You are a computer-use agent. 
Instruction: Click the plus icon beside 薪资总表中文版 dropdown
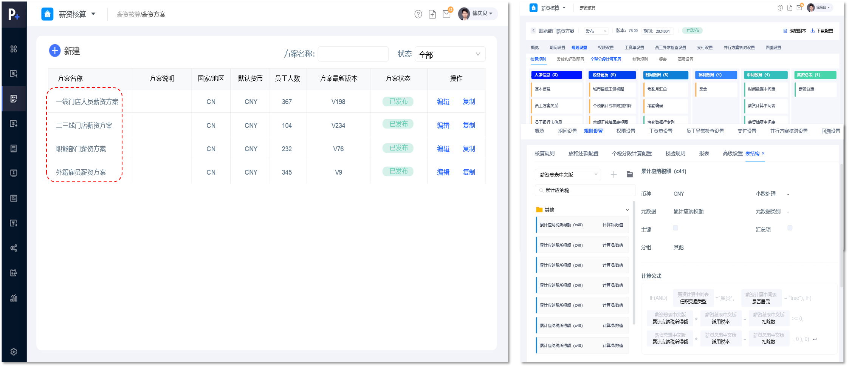click(614, 174)
